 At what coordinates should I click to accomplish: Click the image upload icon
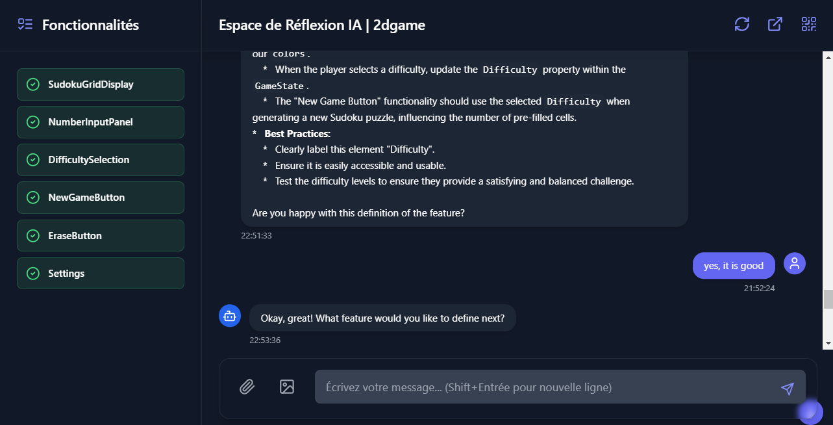coord(287,387)
